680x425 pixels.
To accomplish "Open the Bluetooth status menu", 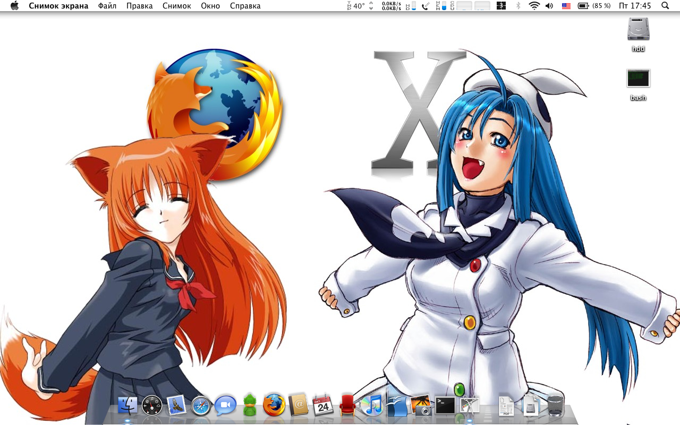I will click(518, 6).
